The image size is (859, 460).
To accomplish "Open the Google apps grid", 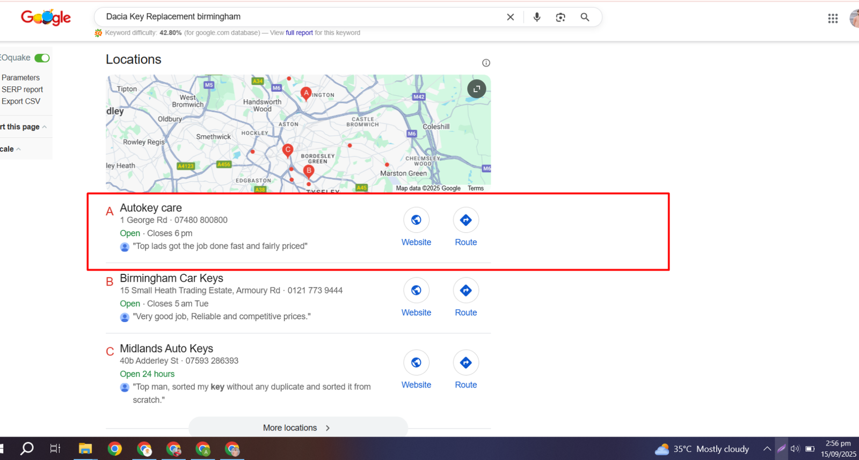I will pos(833,19).
